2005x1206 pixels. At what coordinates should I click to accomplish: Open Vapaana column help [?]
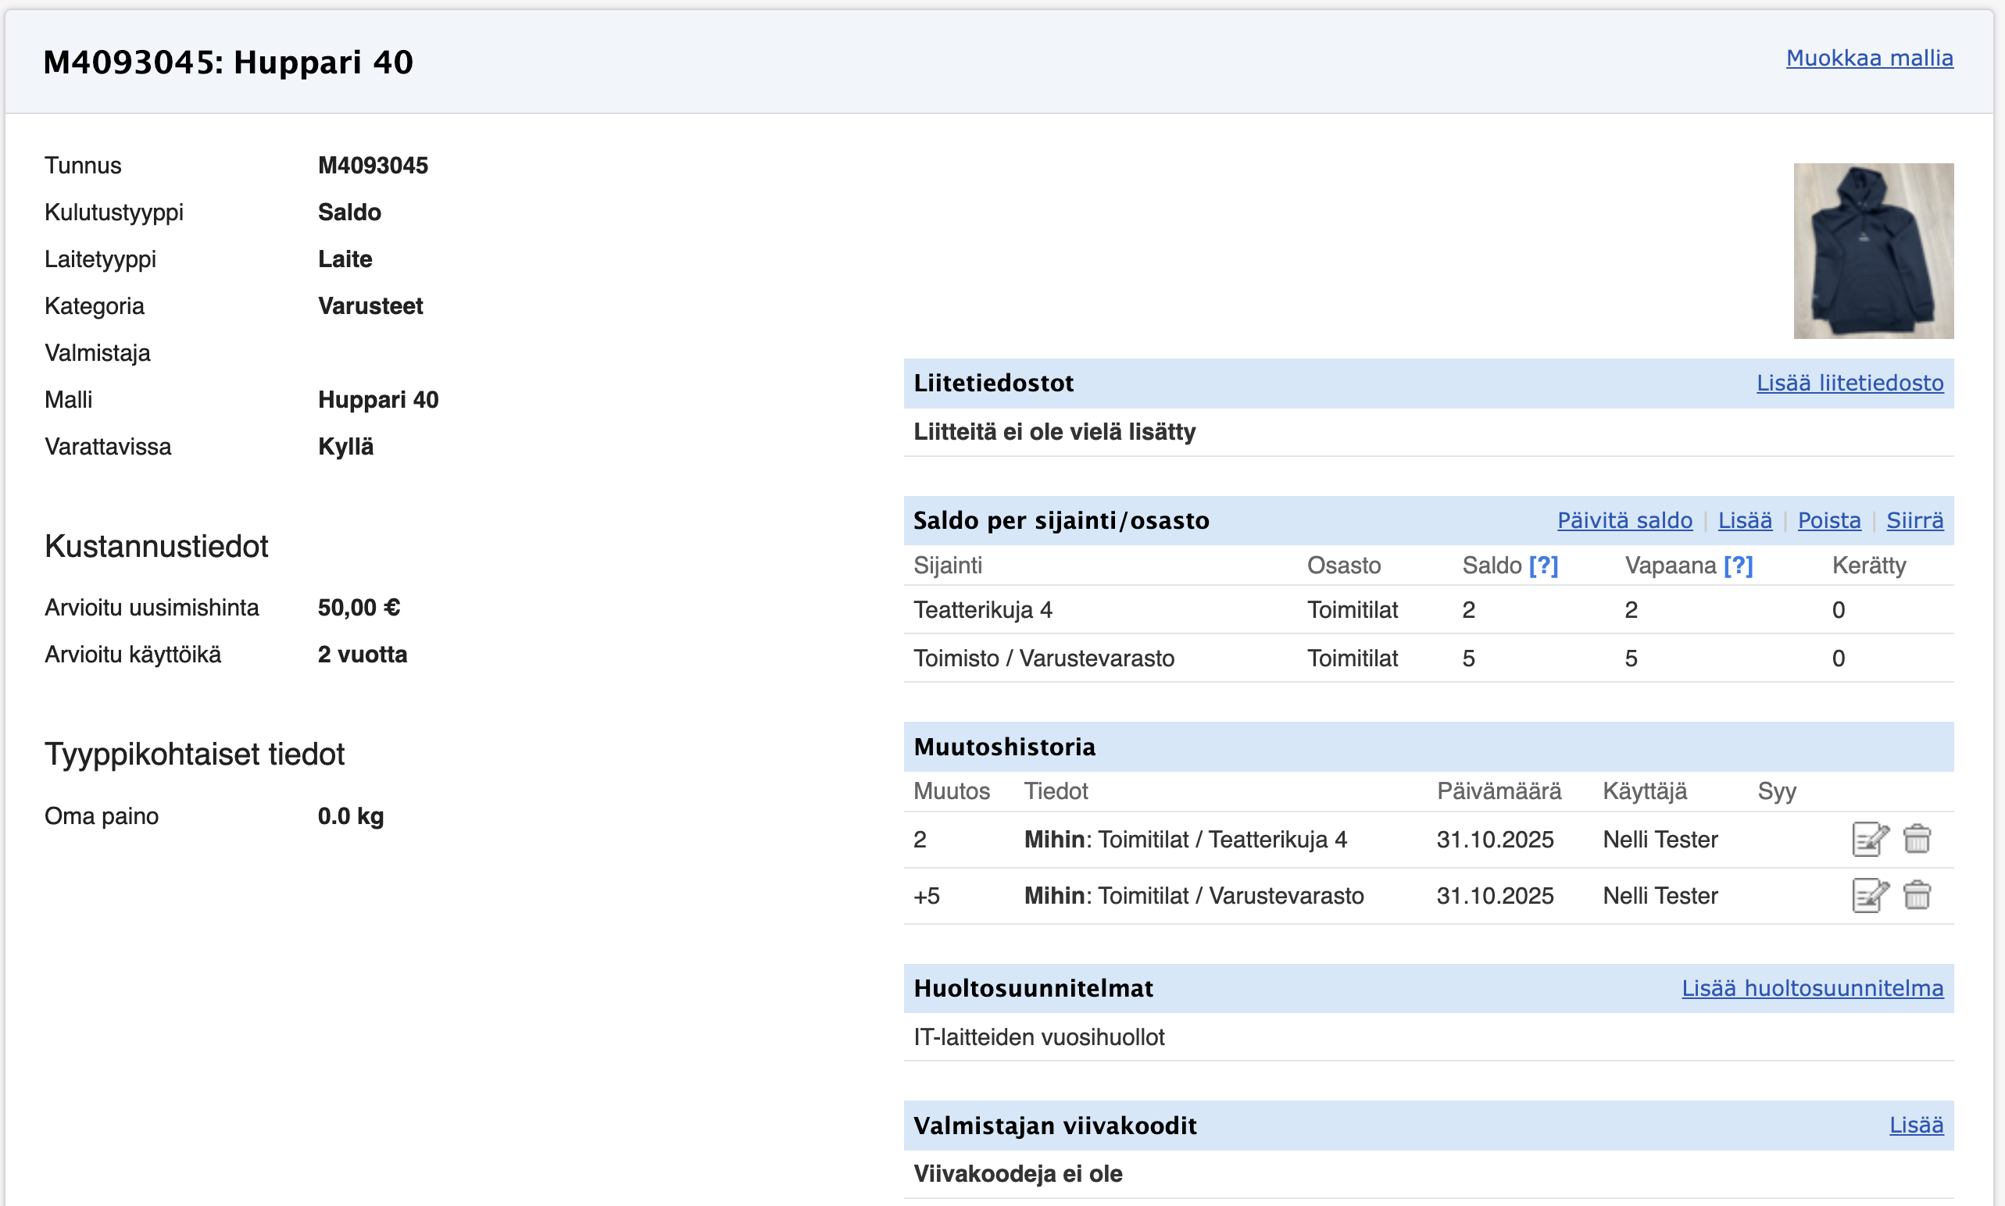(1738, 566)
